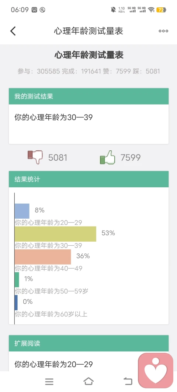Viewport: 177px width, 392px height.
Task: Select the 8% blue result bar
Action: coord(22,211)
